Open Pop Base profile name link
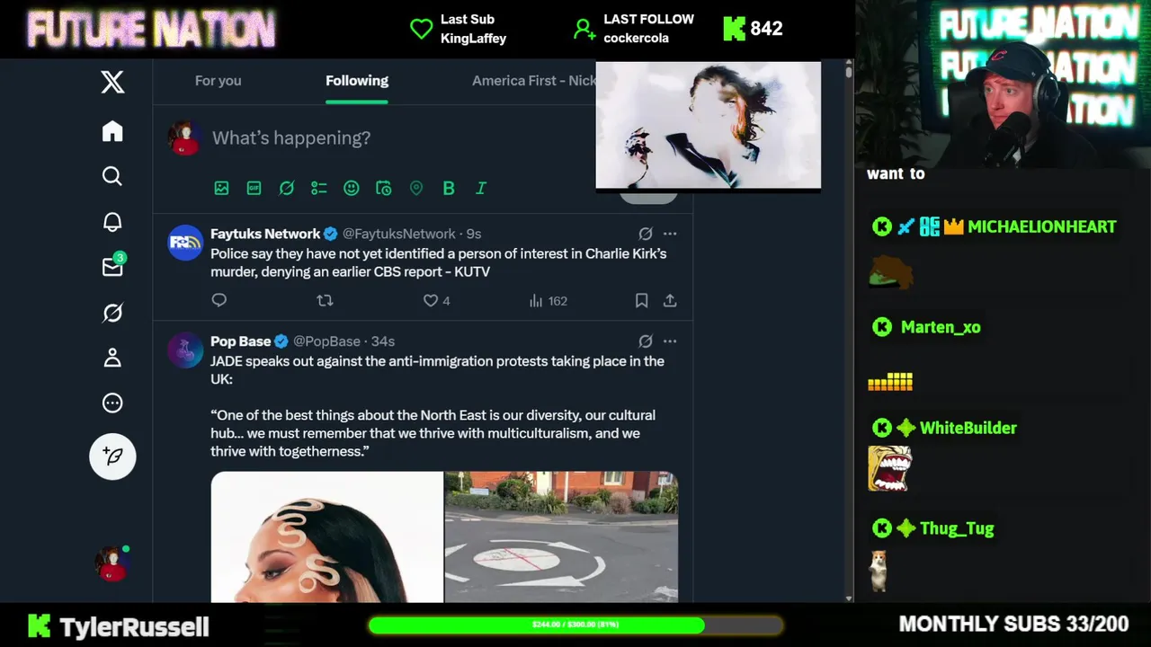Viewport: 1151px width, 647px height. (240, 341)
